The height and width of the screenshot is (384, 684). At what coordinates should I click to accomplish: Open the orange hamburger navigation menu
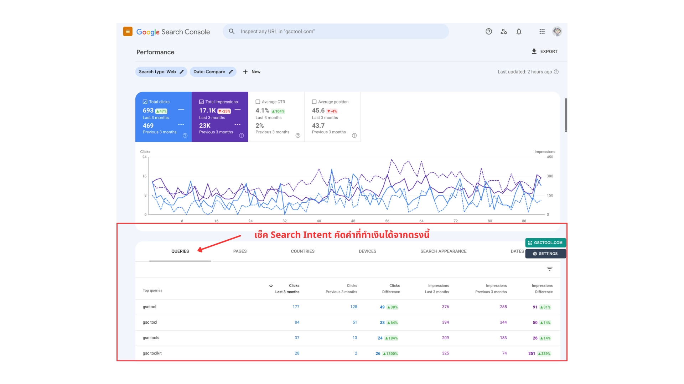[128, 31]
